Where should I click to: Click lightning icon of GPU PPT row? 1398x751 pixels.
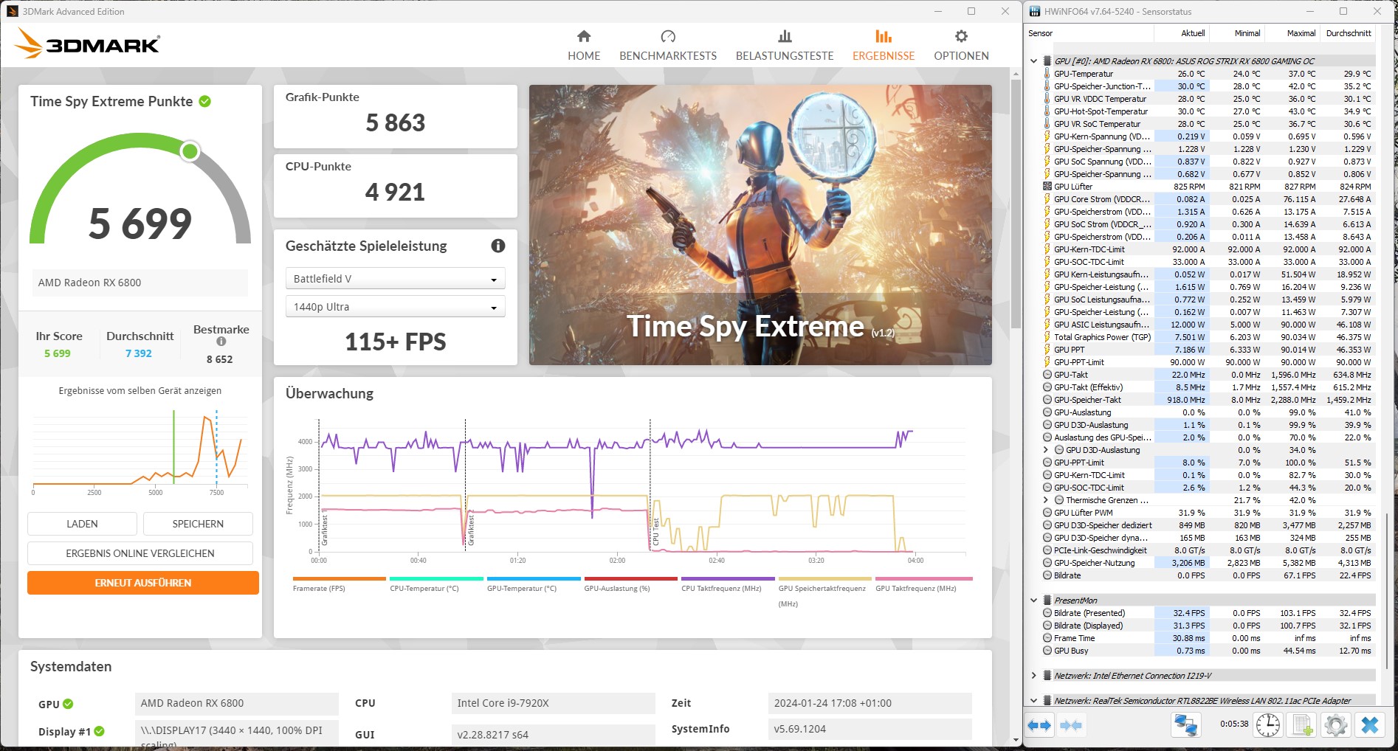click(x=1047, y=350)
